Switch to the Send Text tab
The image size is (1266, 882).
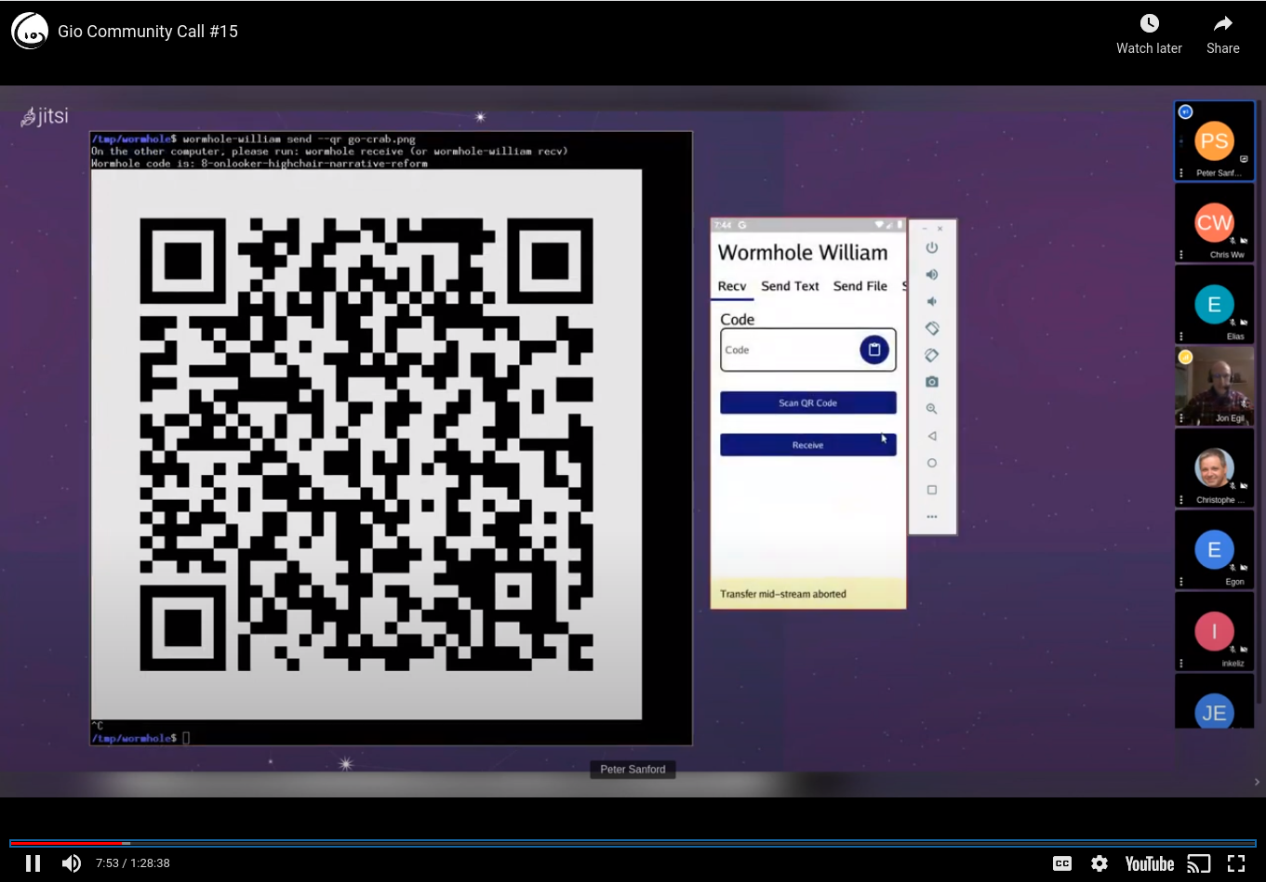click(790, 286)
